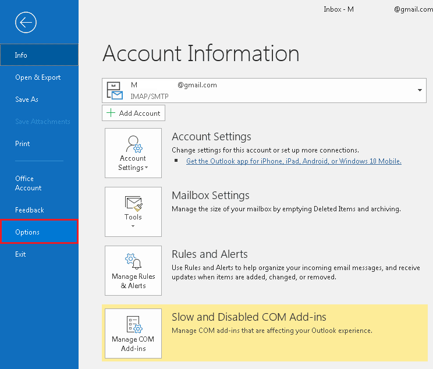Open the mailbox Tools cleanup button

point(133,211)
